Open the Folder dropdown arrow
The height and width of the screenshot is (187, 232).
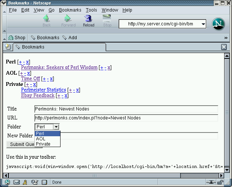pyautogui.click(x=56, y=127)
